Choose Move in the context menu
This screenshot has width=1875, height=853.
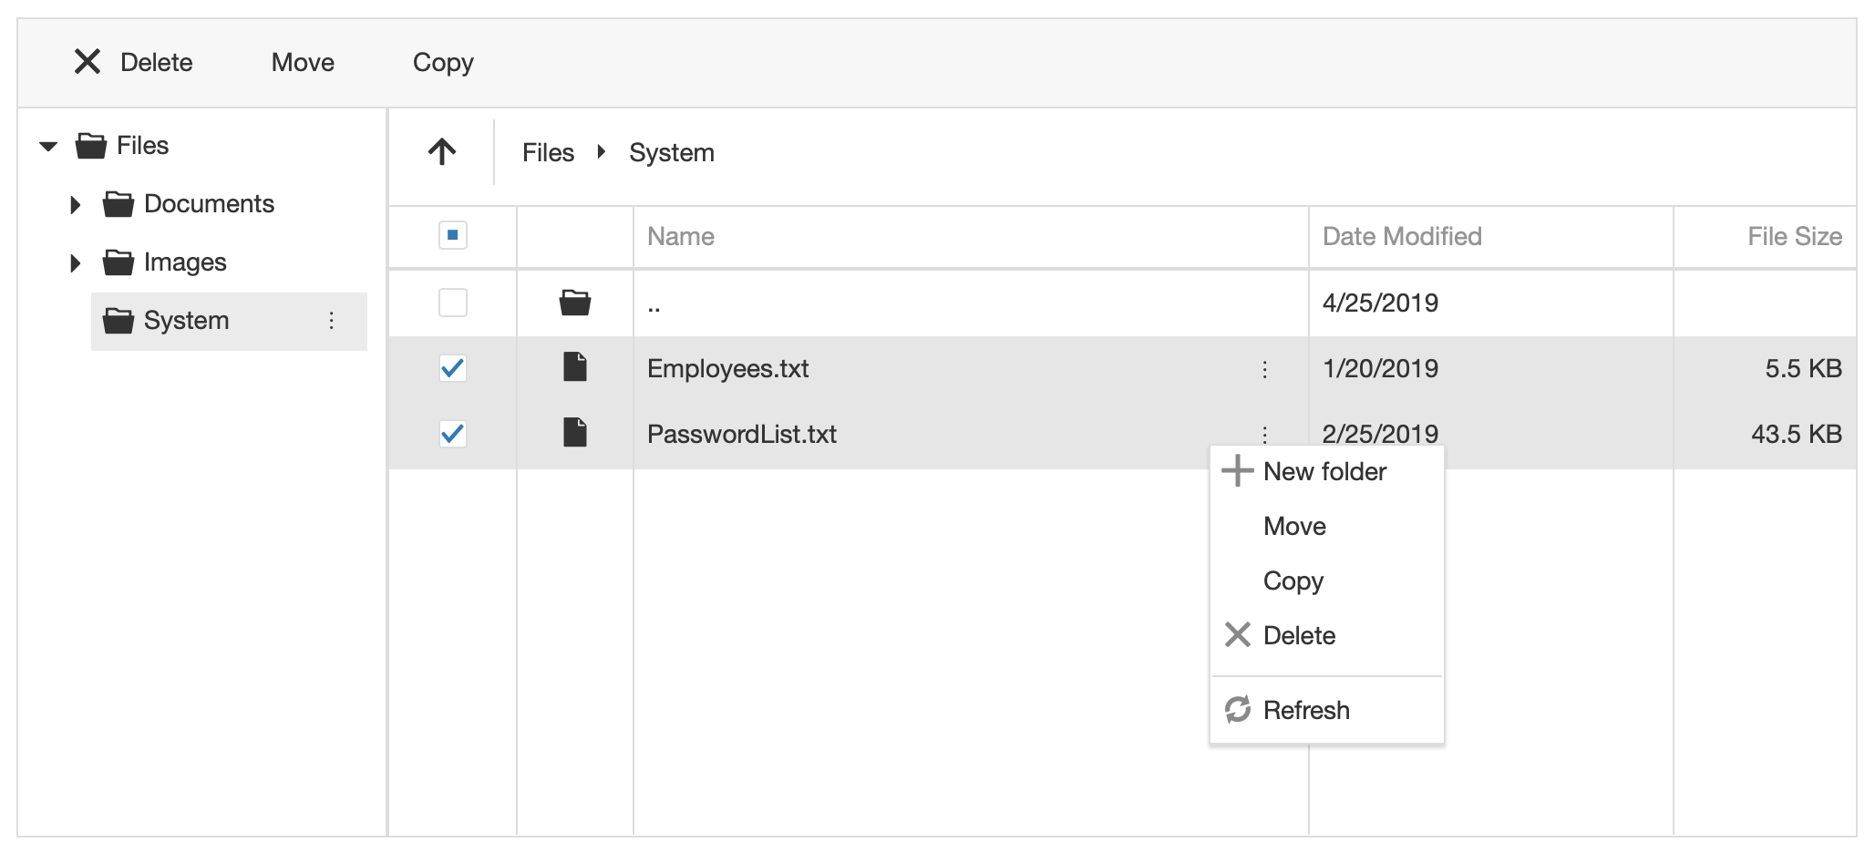coord(1293,526)
